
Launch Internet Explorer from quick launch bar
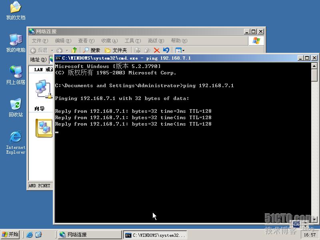29,235
